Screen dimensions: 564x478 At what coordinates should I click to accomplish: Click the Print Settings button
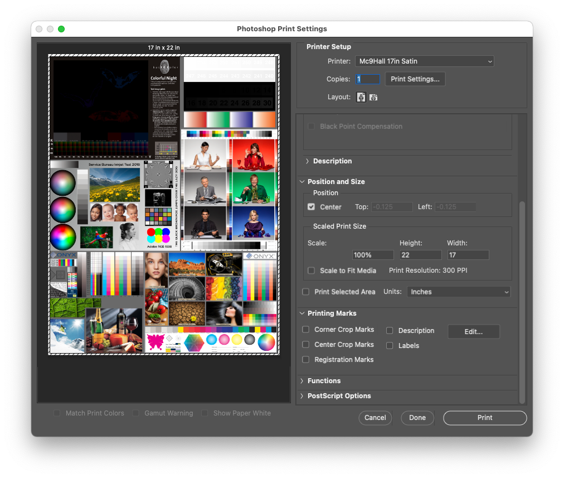click(415, 79)
